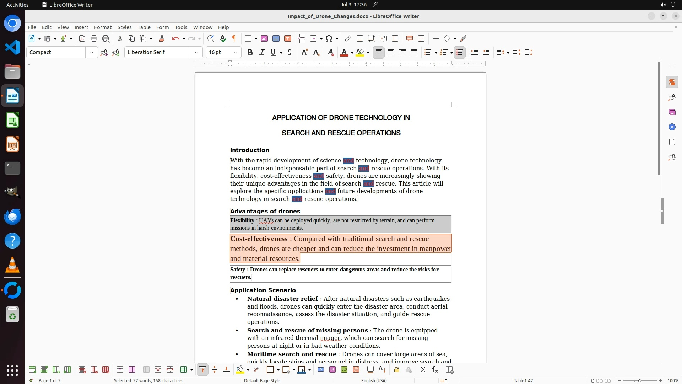Expand the paragraph style Compact dropdown

pyautogui.click(x=92, y=52)
